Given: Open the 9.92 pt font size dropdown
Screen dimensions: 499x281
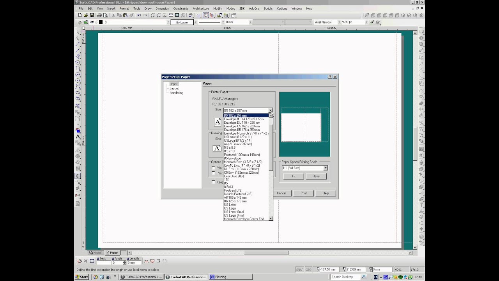Looking at the screenshot, I should 366,22.
